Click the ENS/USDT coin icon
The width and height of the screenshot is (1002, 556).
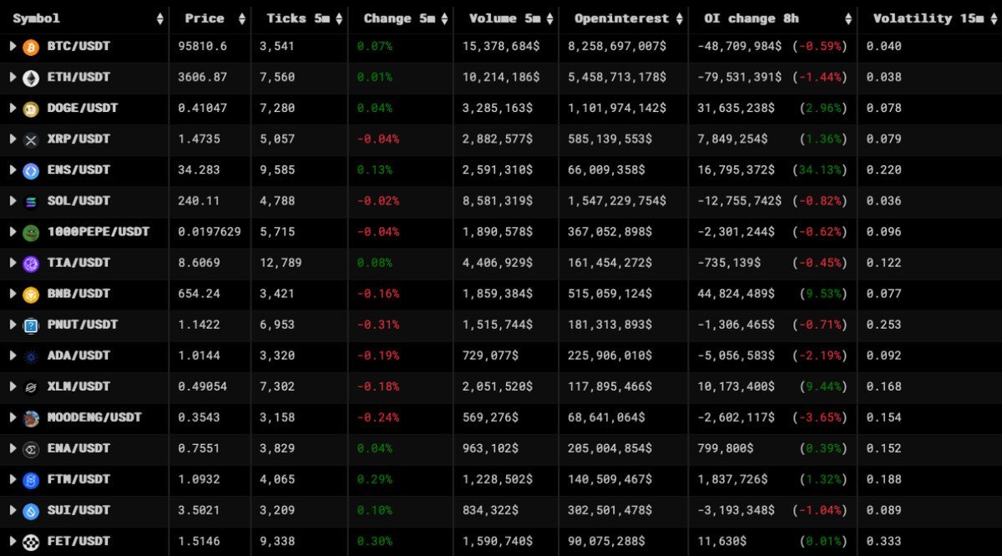(31, 170)
